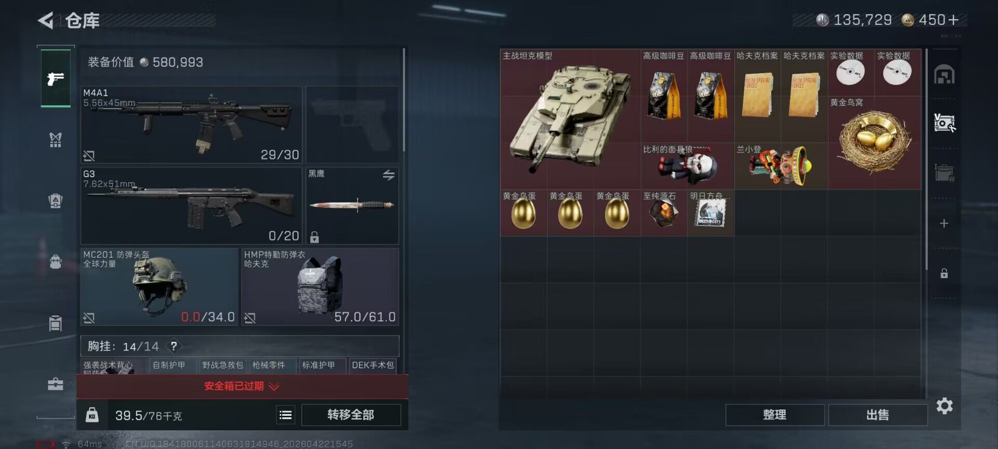This screenshot has height=449, width=998.
Task: Select the weapons pistol tab in sidebar
Action: click(x=56, y=78)
